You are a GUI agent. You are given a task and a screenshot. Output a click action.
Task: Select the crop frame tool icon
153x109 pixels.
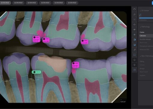point(134,55)
